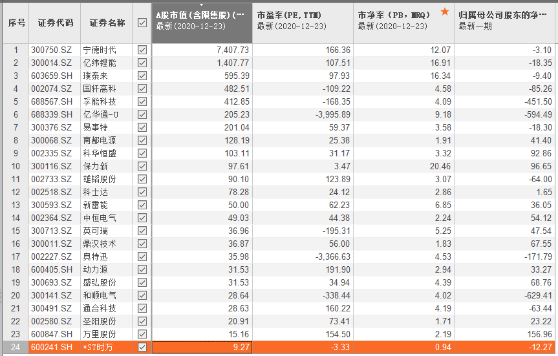Toggle checkbox in 保力新 row

[x=142, y=166]
